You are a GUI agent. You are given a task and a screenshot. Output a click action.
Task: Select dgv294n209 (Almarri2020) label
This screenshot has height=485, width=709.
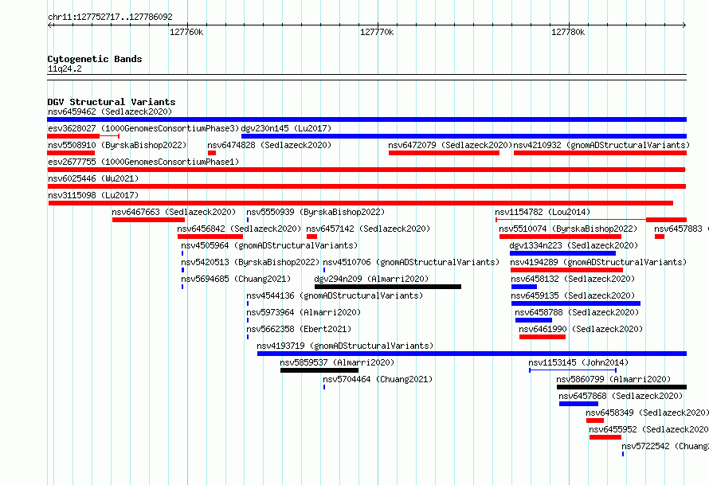[371, 279]
